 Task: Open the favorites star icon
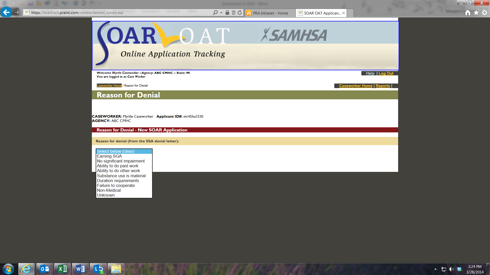[x=476, y=13]
